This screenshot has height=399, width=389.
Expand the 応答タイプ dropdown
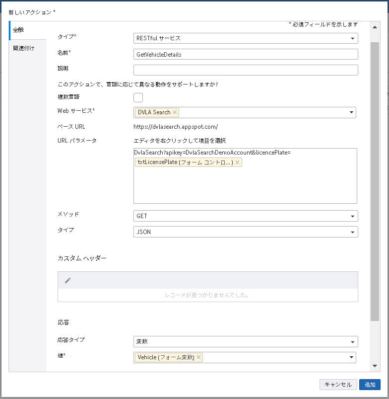[x=352, y=342]
